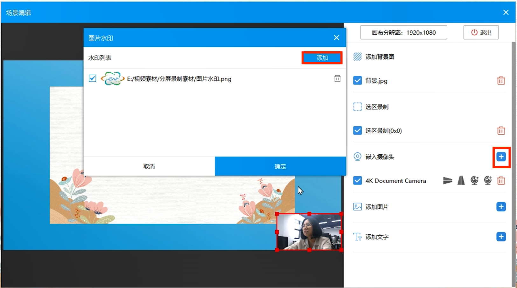Click the 选区录制 region capture icon

tap(358, 107)
